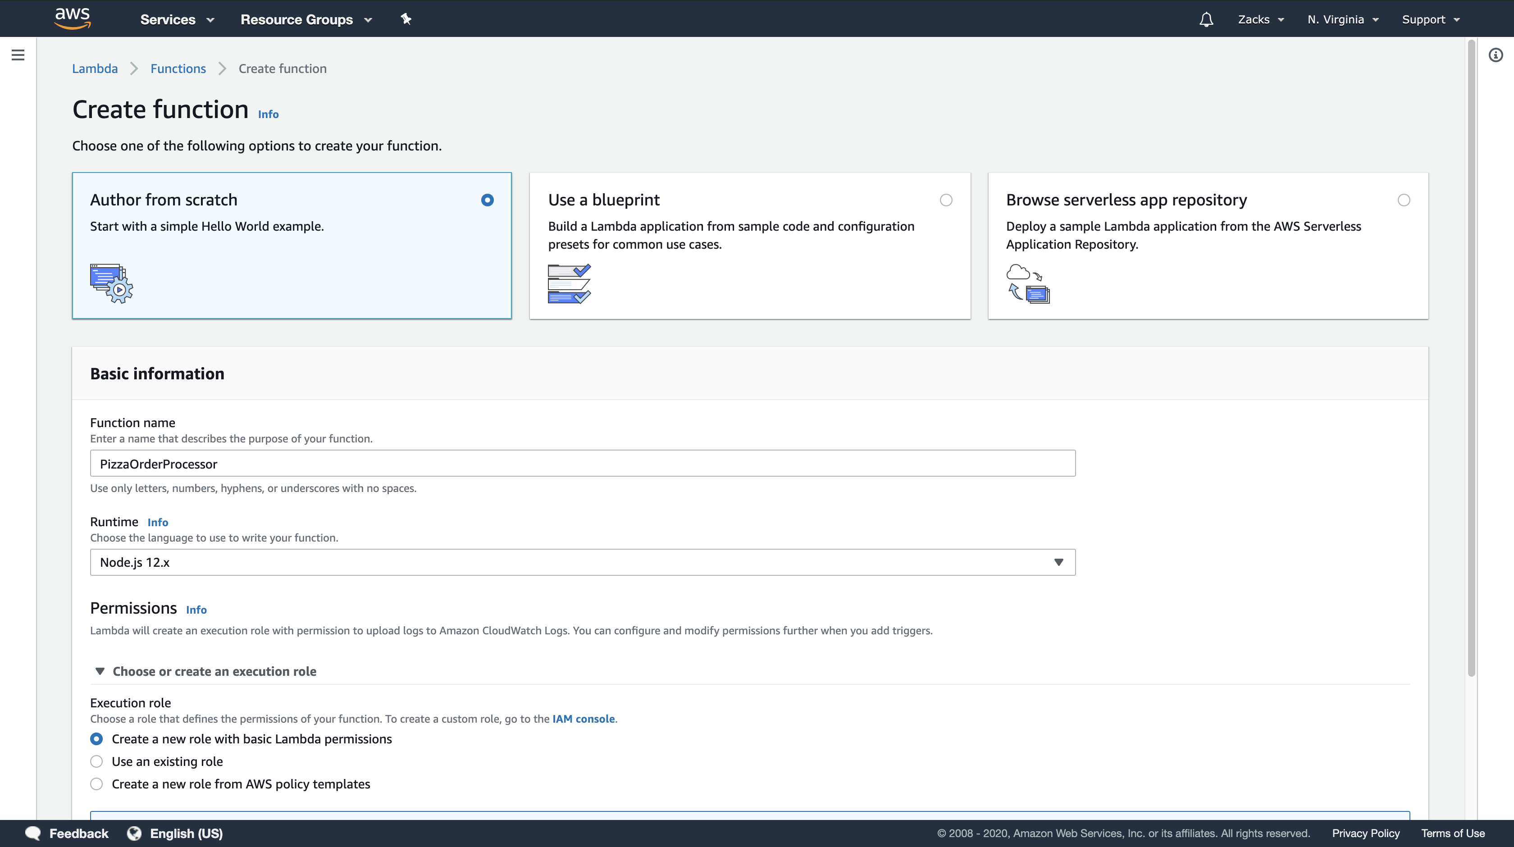Click the pin shortcut icon in navbar

click(x=406, y=19)
